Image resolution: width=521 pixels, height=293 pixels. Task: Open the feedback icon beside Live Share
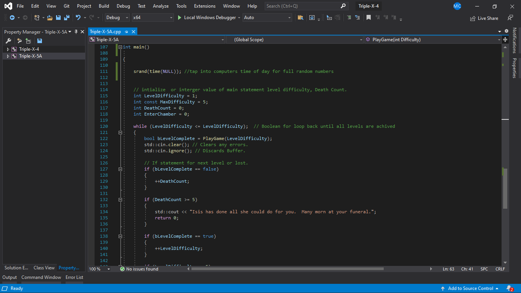510,18
